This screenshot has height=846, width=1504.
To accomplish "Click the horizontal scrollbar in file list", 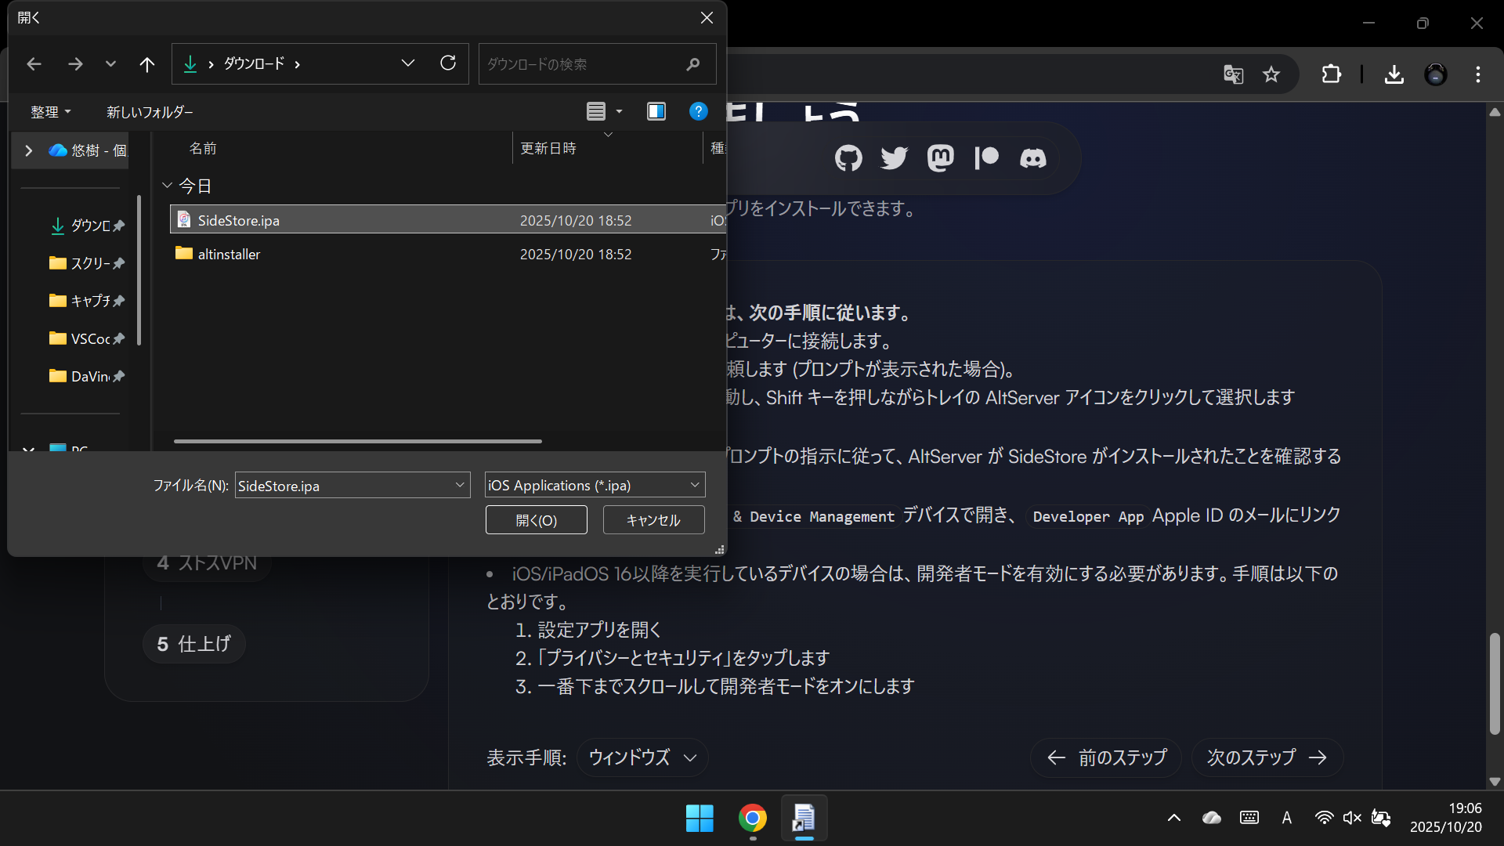I will point(357,441).
